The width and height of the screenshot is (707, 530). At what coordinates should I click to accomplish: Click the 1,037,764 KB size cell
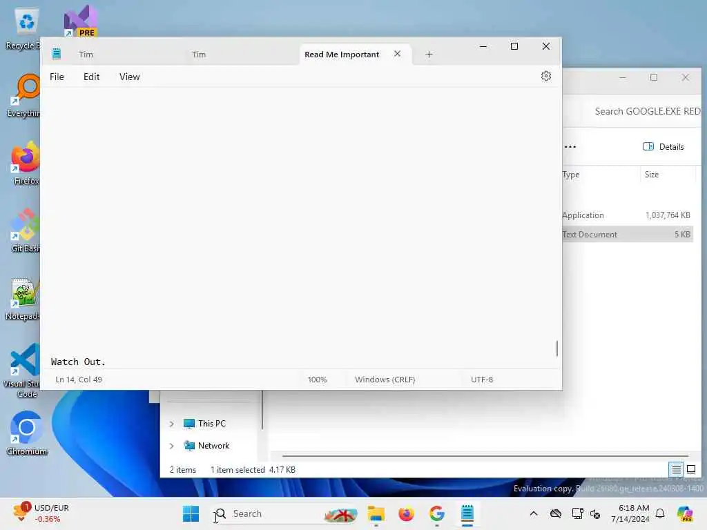(668, 215)
